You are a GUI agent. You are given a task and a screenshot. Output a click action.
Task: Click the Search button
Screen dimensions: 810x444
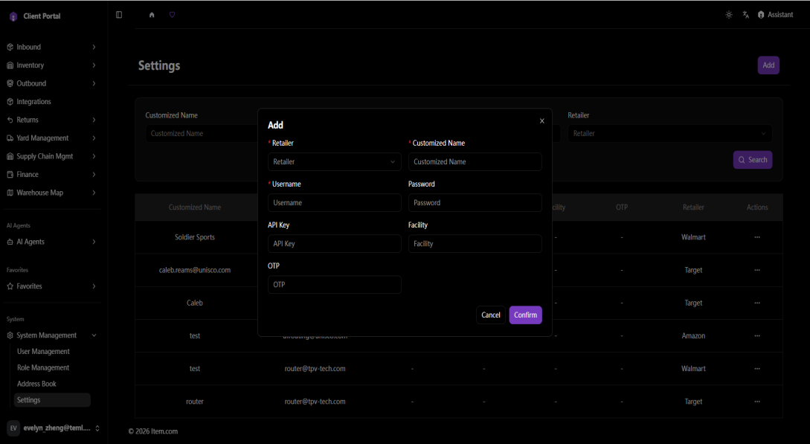(753, 160)
